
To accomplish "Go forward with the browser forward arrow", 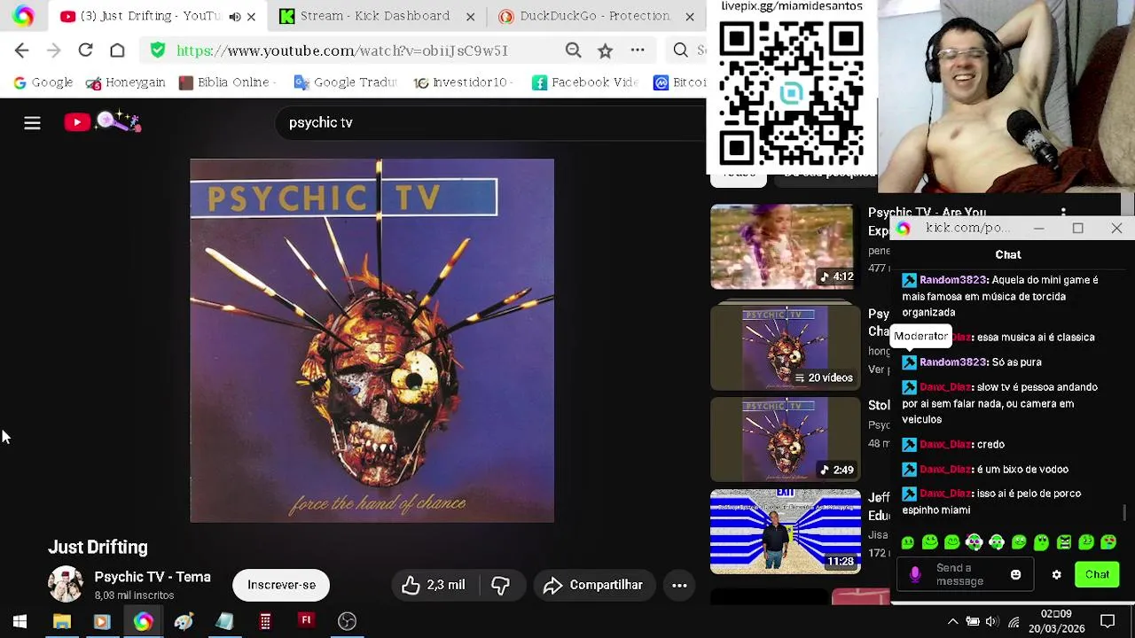I will [53, 51].
